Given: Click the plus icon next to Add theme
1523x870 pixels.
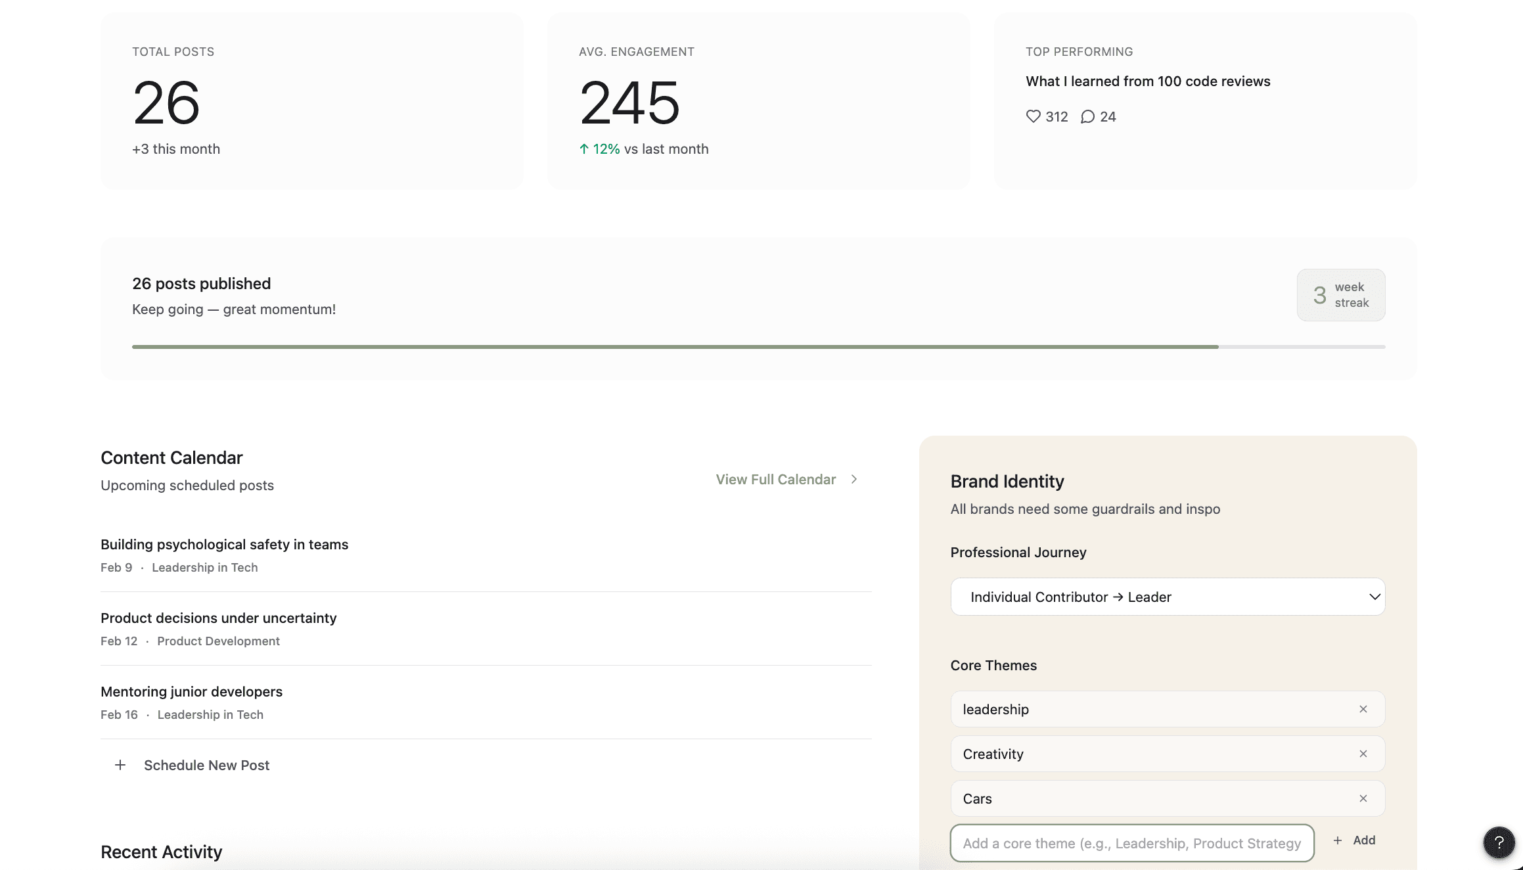Looking at the screenshot, I should 1338,840.
